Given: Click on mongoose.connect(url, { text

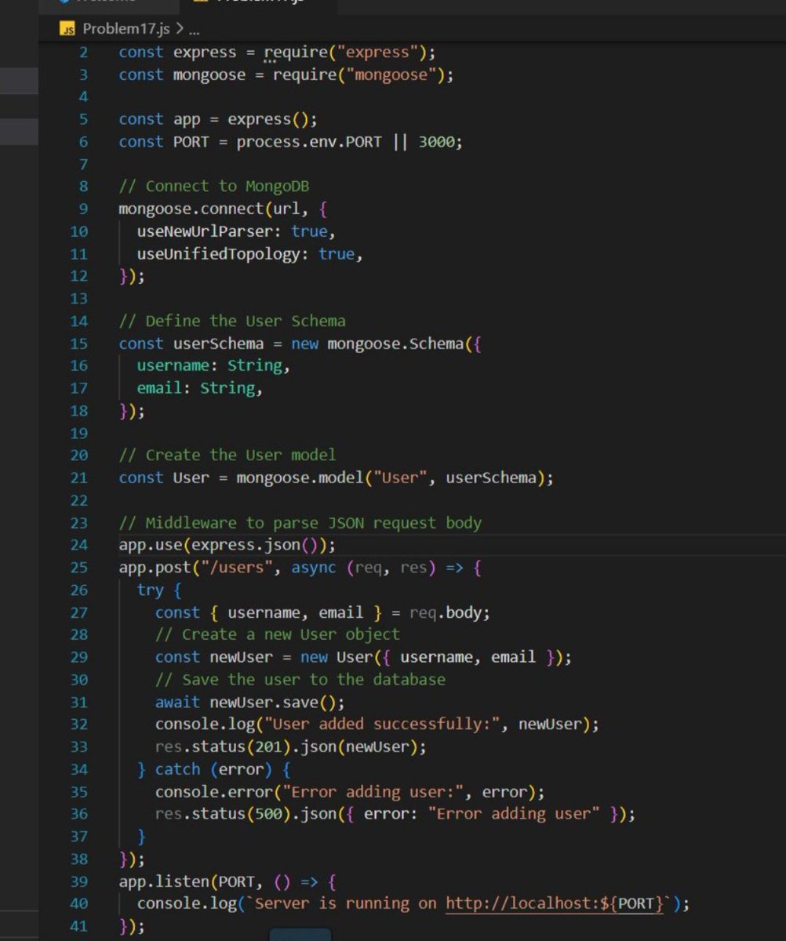Looking at the screenshot, I should tap(223, 209).
